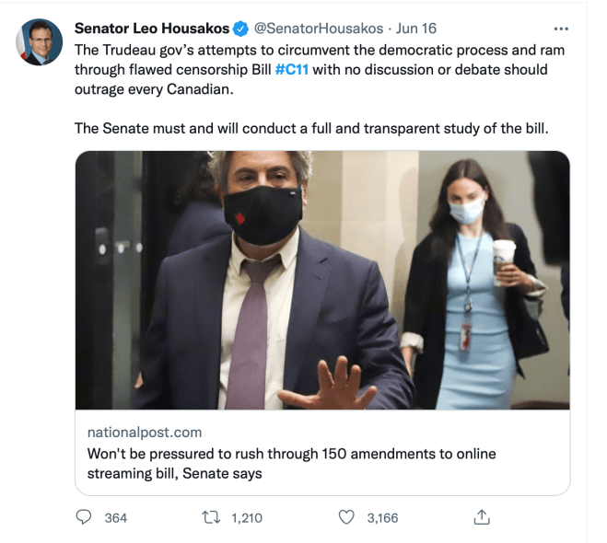This screenshot has height=543, width=607.
Task: View the 364 replies count
Action: (116, 518)
